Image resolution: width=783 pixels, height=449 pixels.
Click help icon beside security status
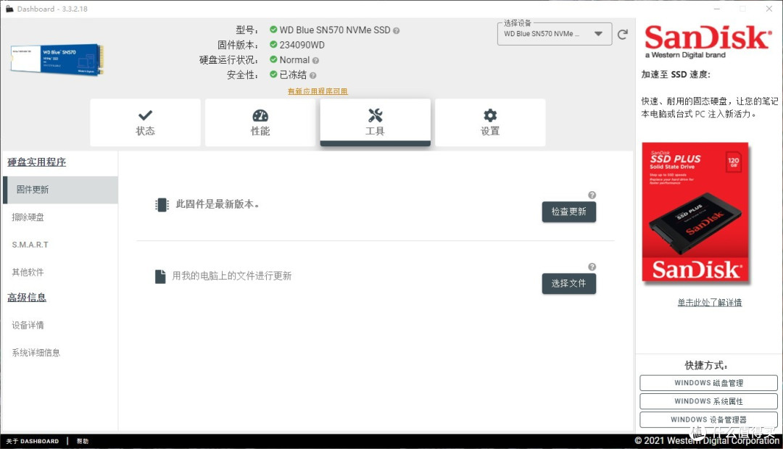[x=313, y=75]
